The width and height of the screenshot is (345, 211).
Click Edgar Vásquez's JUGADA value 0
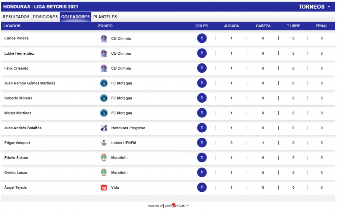pos(231,143)
